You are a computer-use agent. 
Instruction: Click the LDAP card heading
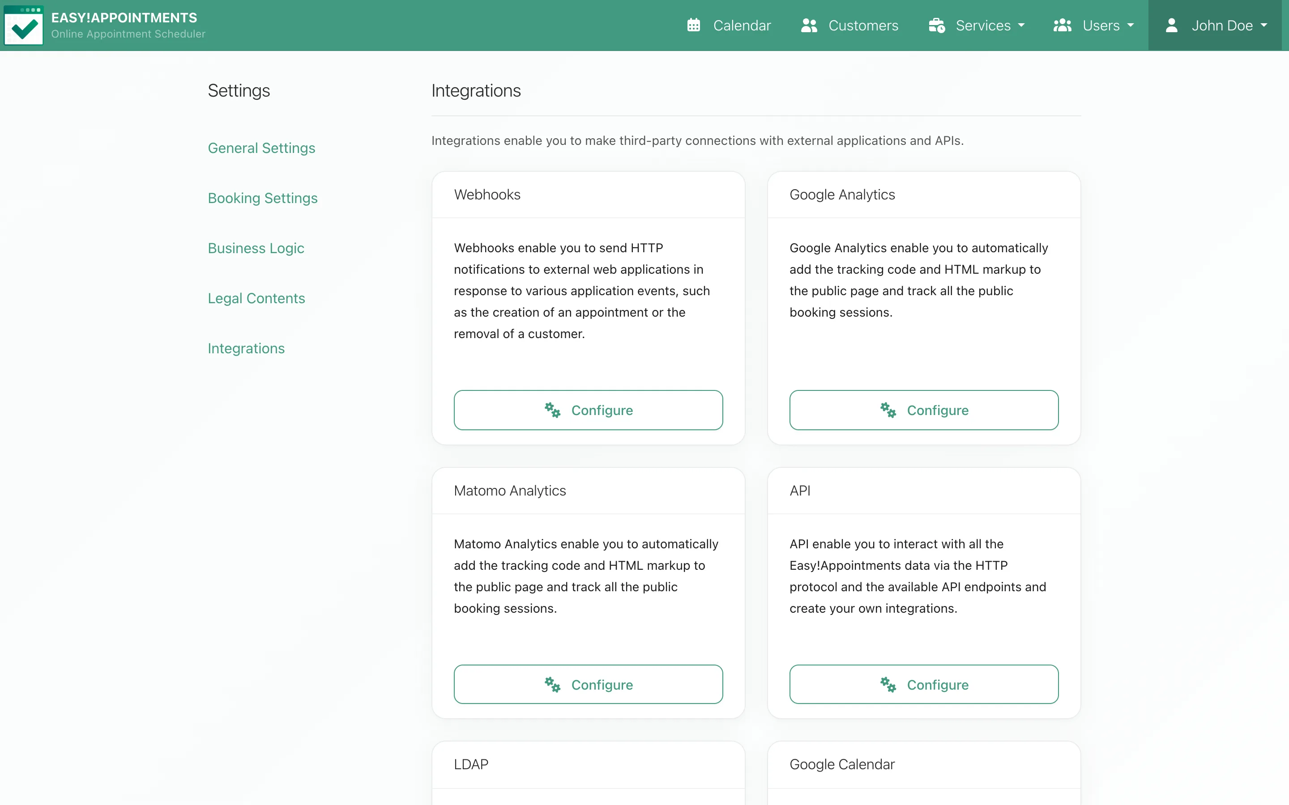tap(471, 764)
